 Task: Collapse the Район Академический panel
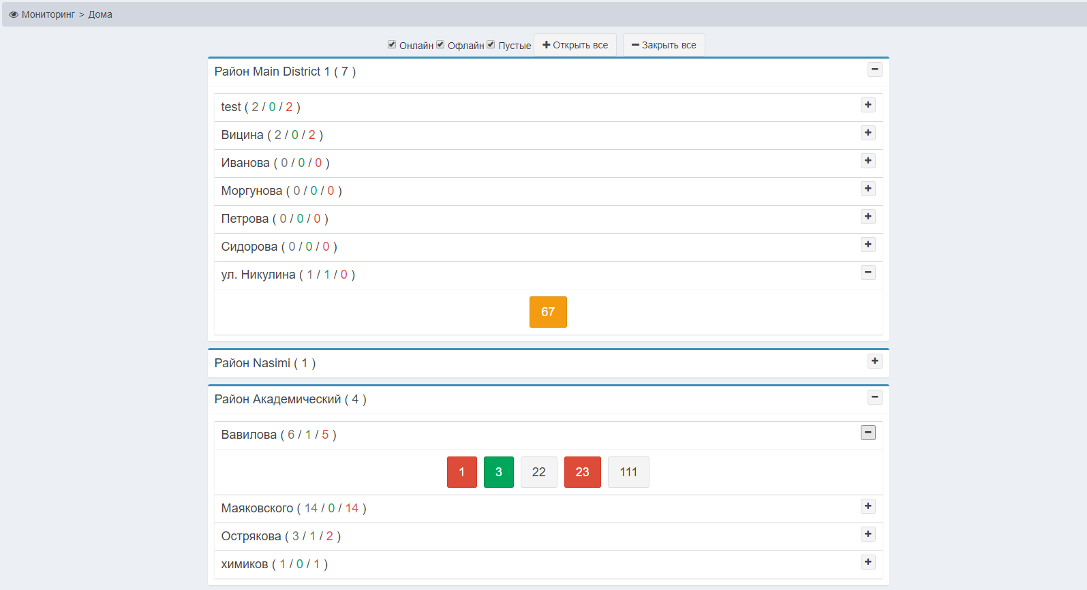point(874,397)
